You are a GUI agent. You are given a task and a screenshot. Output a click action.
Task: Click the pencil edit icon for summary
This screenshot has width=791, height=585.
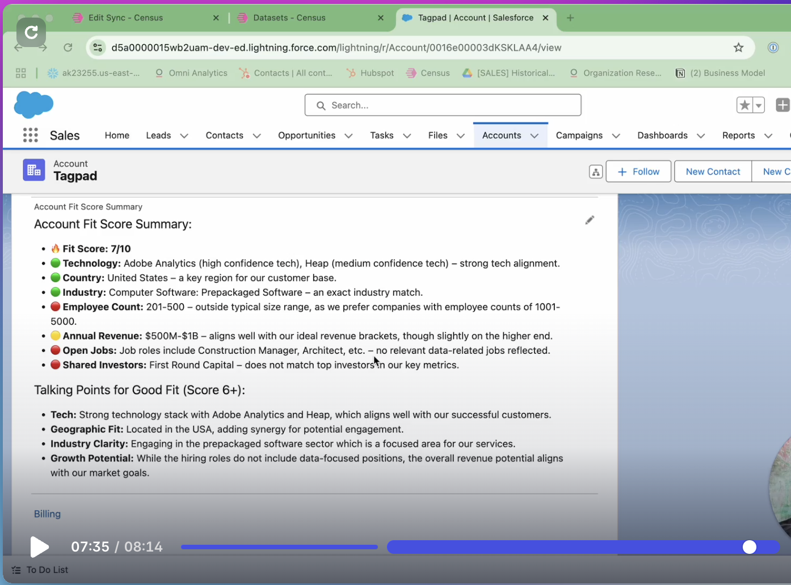pyautogui.click(x=590, y=220)
